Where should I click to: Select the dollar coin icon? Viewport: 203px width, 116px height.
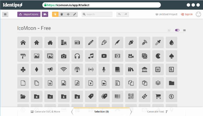pos(171,96)
